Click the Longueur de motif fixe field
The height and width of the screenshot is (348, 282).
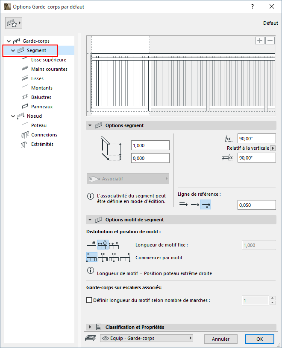259,245
